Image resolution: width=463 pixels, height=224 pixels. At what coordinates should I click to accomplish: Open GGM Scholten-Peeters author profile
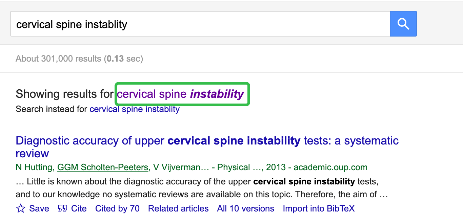click(103, 167)
